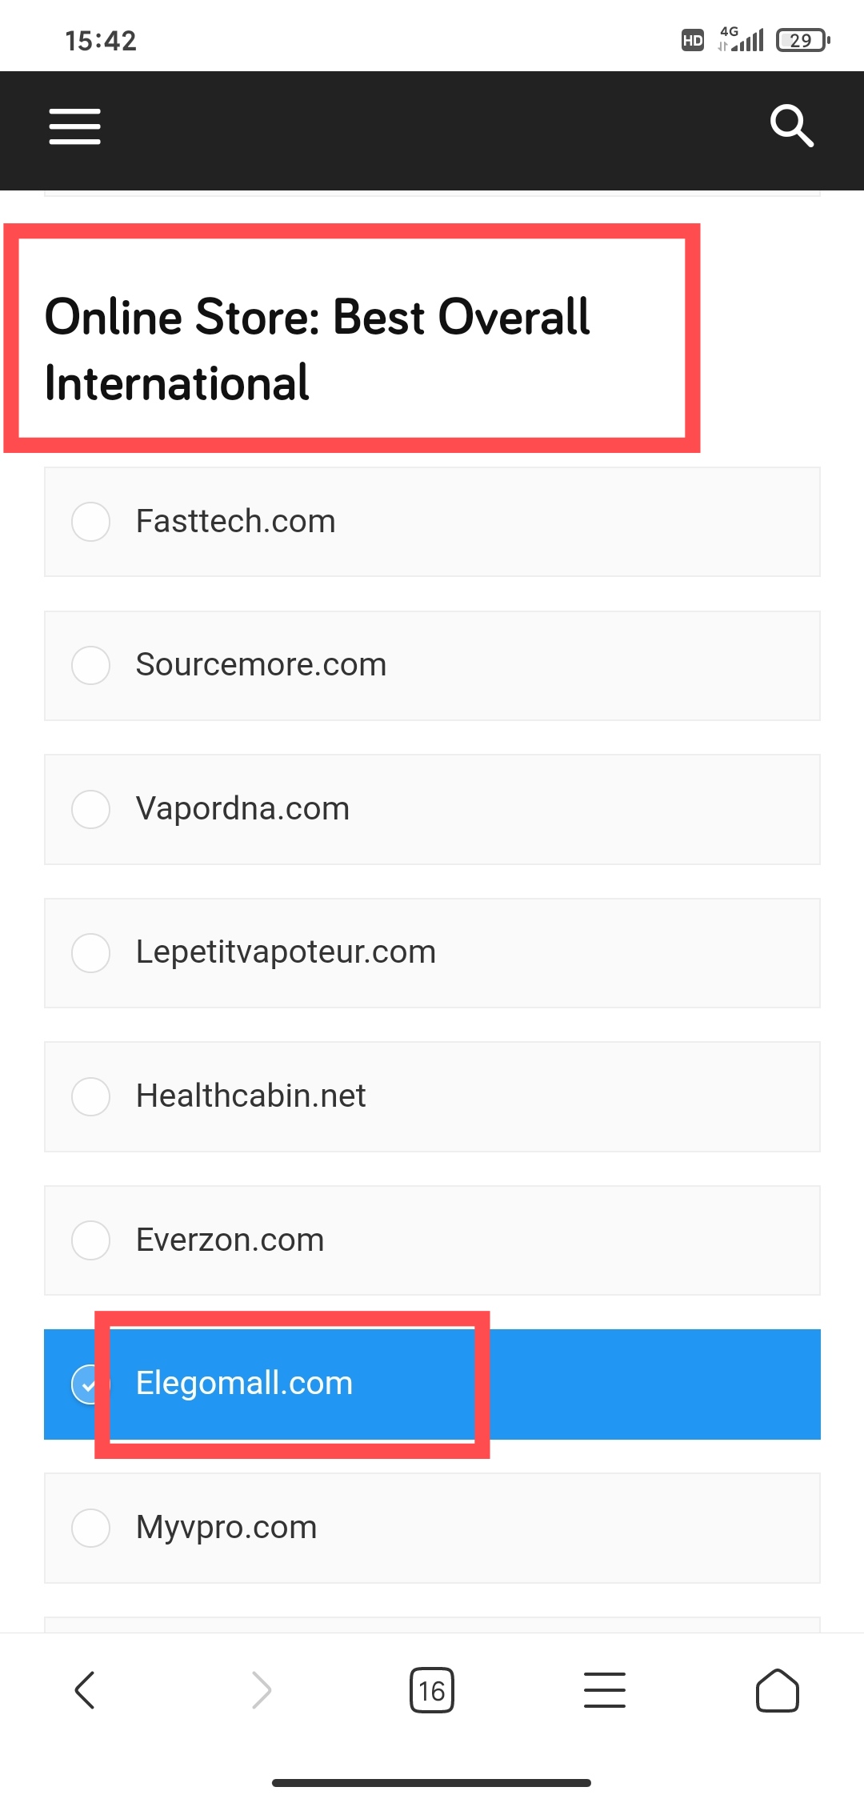Select the Fasttech.com radio button
This screenshot has width=864, height=1799.
(90, 522)
